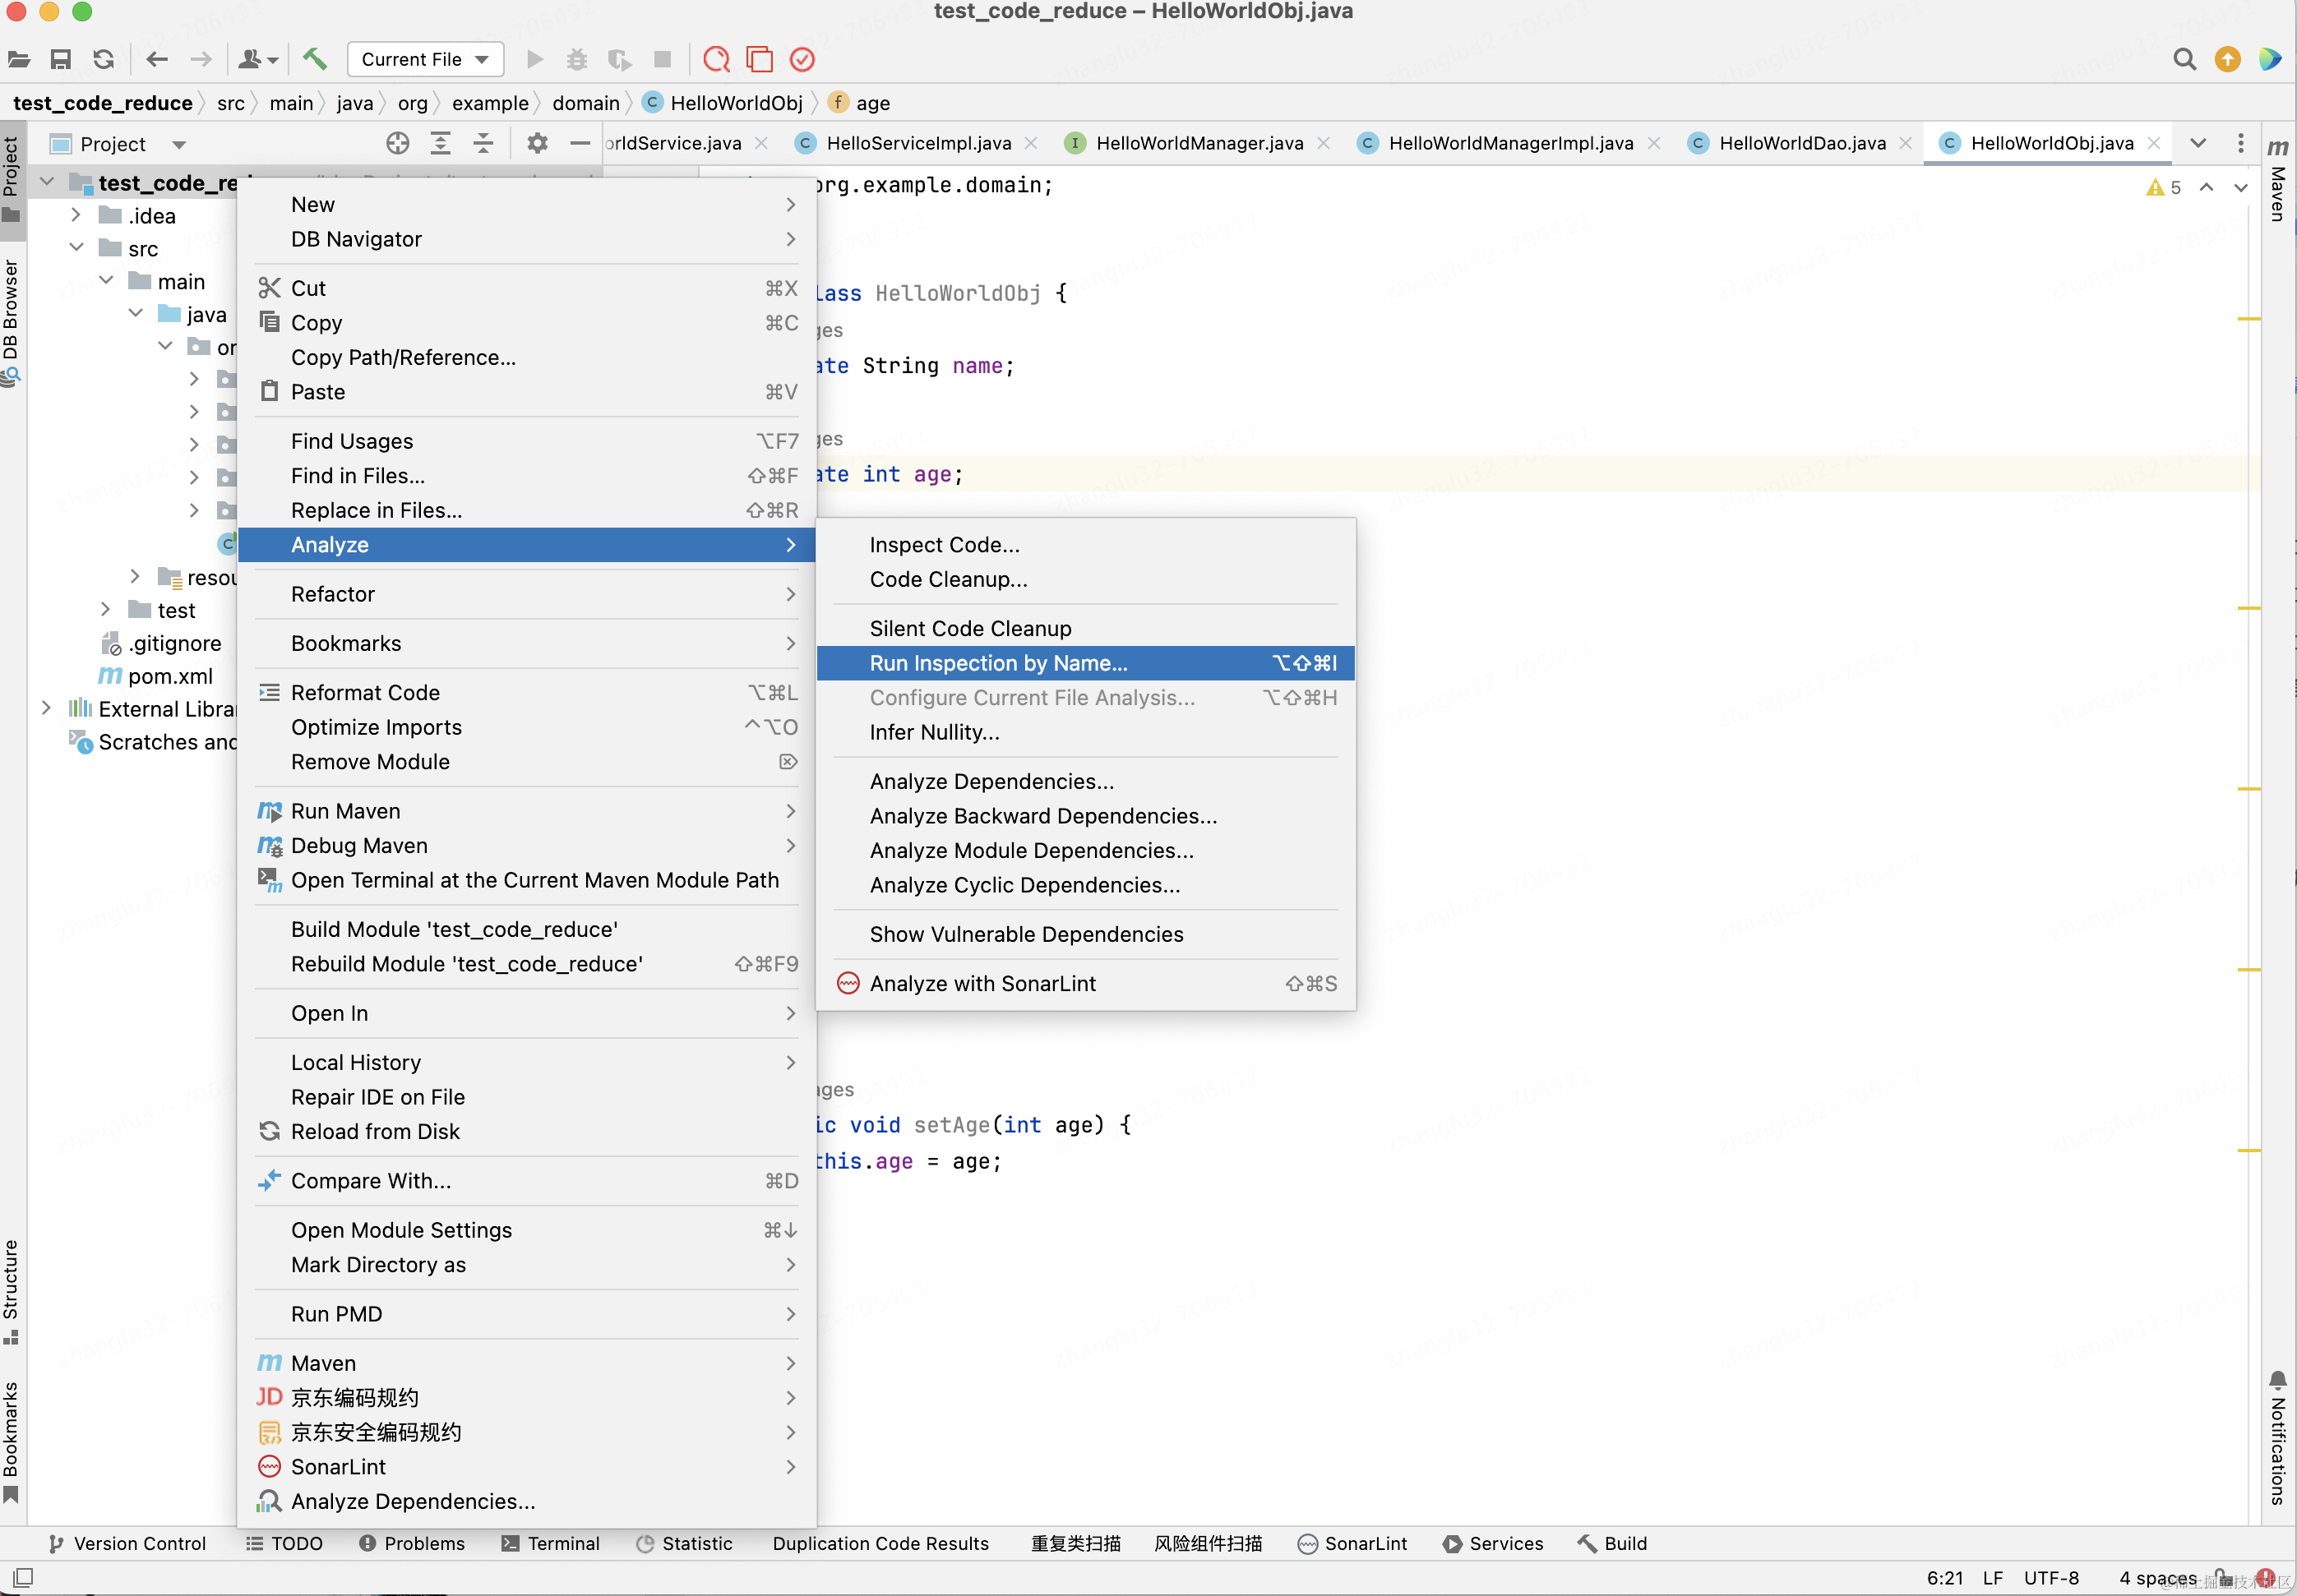Viewport: 2297px width, 1596px height.
Task: Click the Build project hammer icon
Action: (315, 59)
